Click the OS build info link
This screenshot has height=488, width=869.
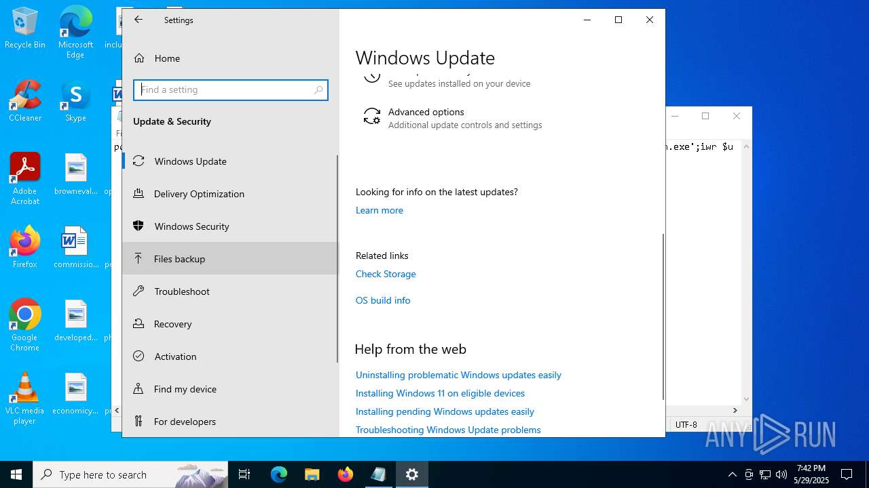coord(383,300)
